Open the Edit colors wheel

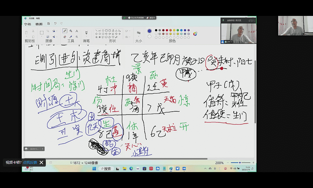click(195, 34)
